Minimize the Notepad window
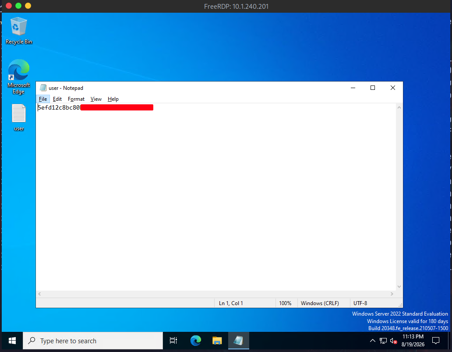 (x=353, y=88)
